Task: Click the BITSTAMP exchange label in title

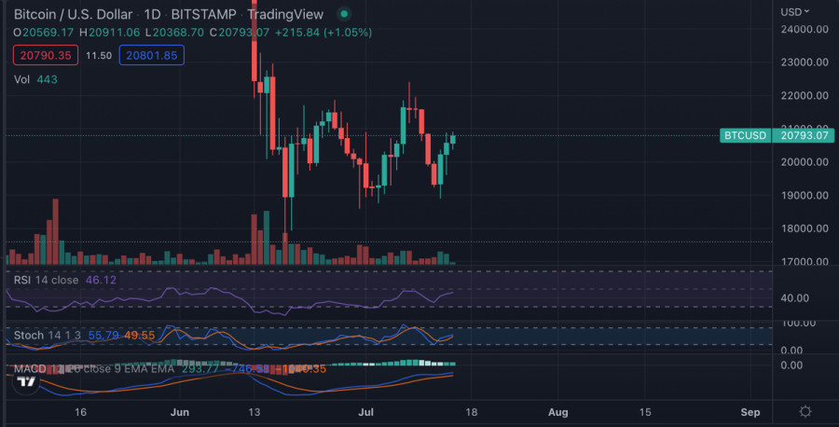Action: tap(203, 14)
